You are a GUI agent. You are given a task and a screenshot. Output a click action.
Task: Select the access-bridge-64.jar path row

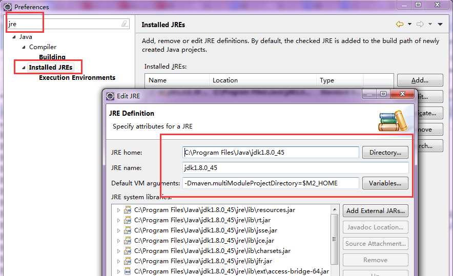click(232, 271)
